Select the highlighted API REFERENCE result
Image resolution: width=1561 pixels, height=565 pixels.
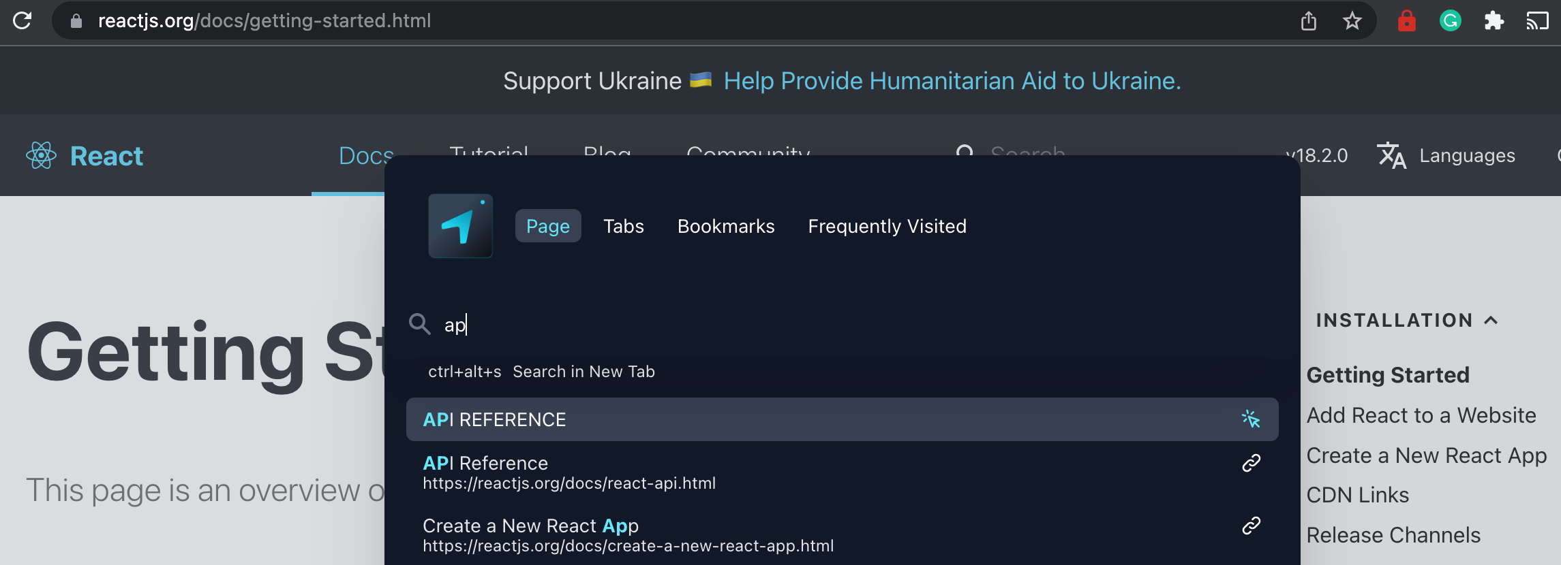(842, 419)
